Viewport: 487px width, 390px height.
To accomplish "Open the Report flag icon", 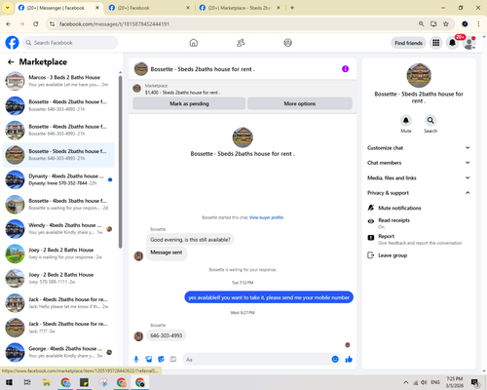I will click(x=371, y=238).
